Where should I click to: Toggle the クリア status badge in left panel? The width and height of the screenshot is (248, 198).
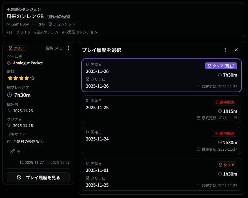[16, 48]
